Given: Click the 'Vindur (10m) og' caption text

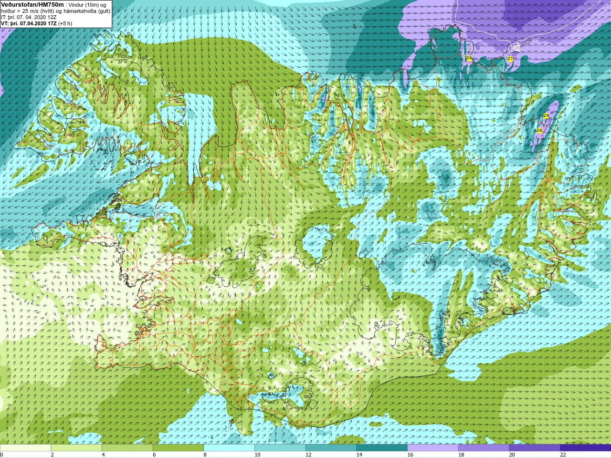Looking at the screenshot, I should click(87, 5).
